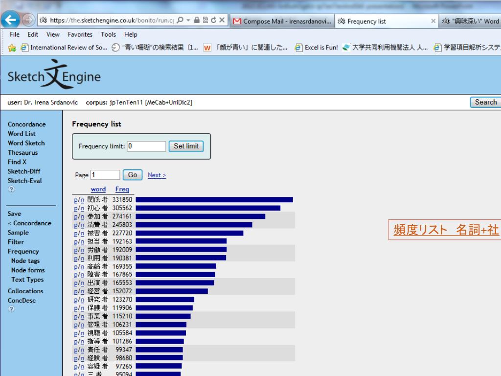Go back via < Concordance link
501x376 pixels.
tap(29, 223)
